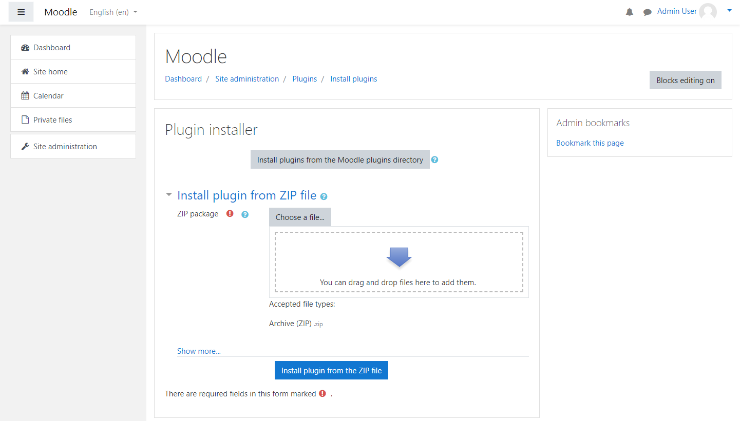Follow the Site administration breadcrumb link
Viewport: 740px width, 421px height.
[x=247, y=79]
